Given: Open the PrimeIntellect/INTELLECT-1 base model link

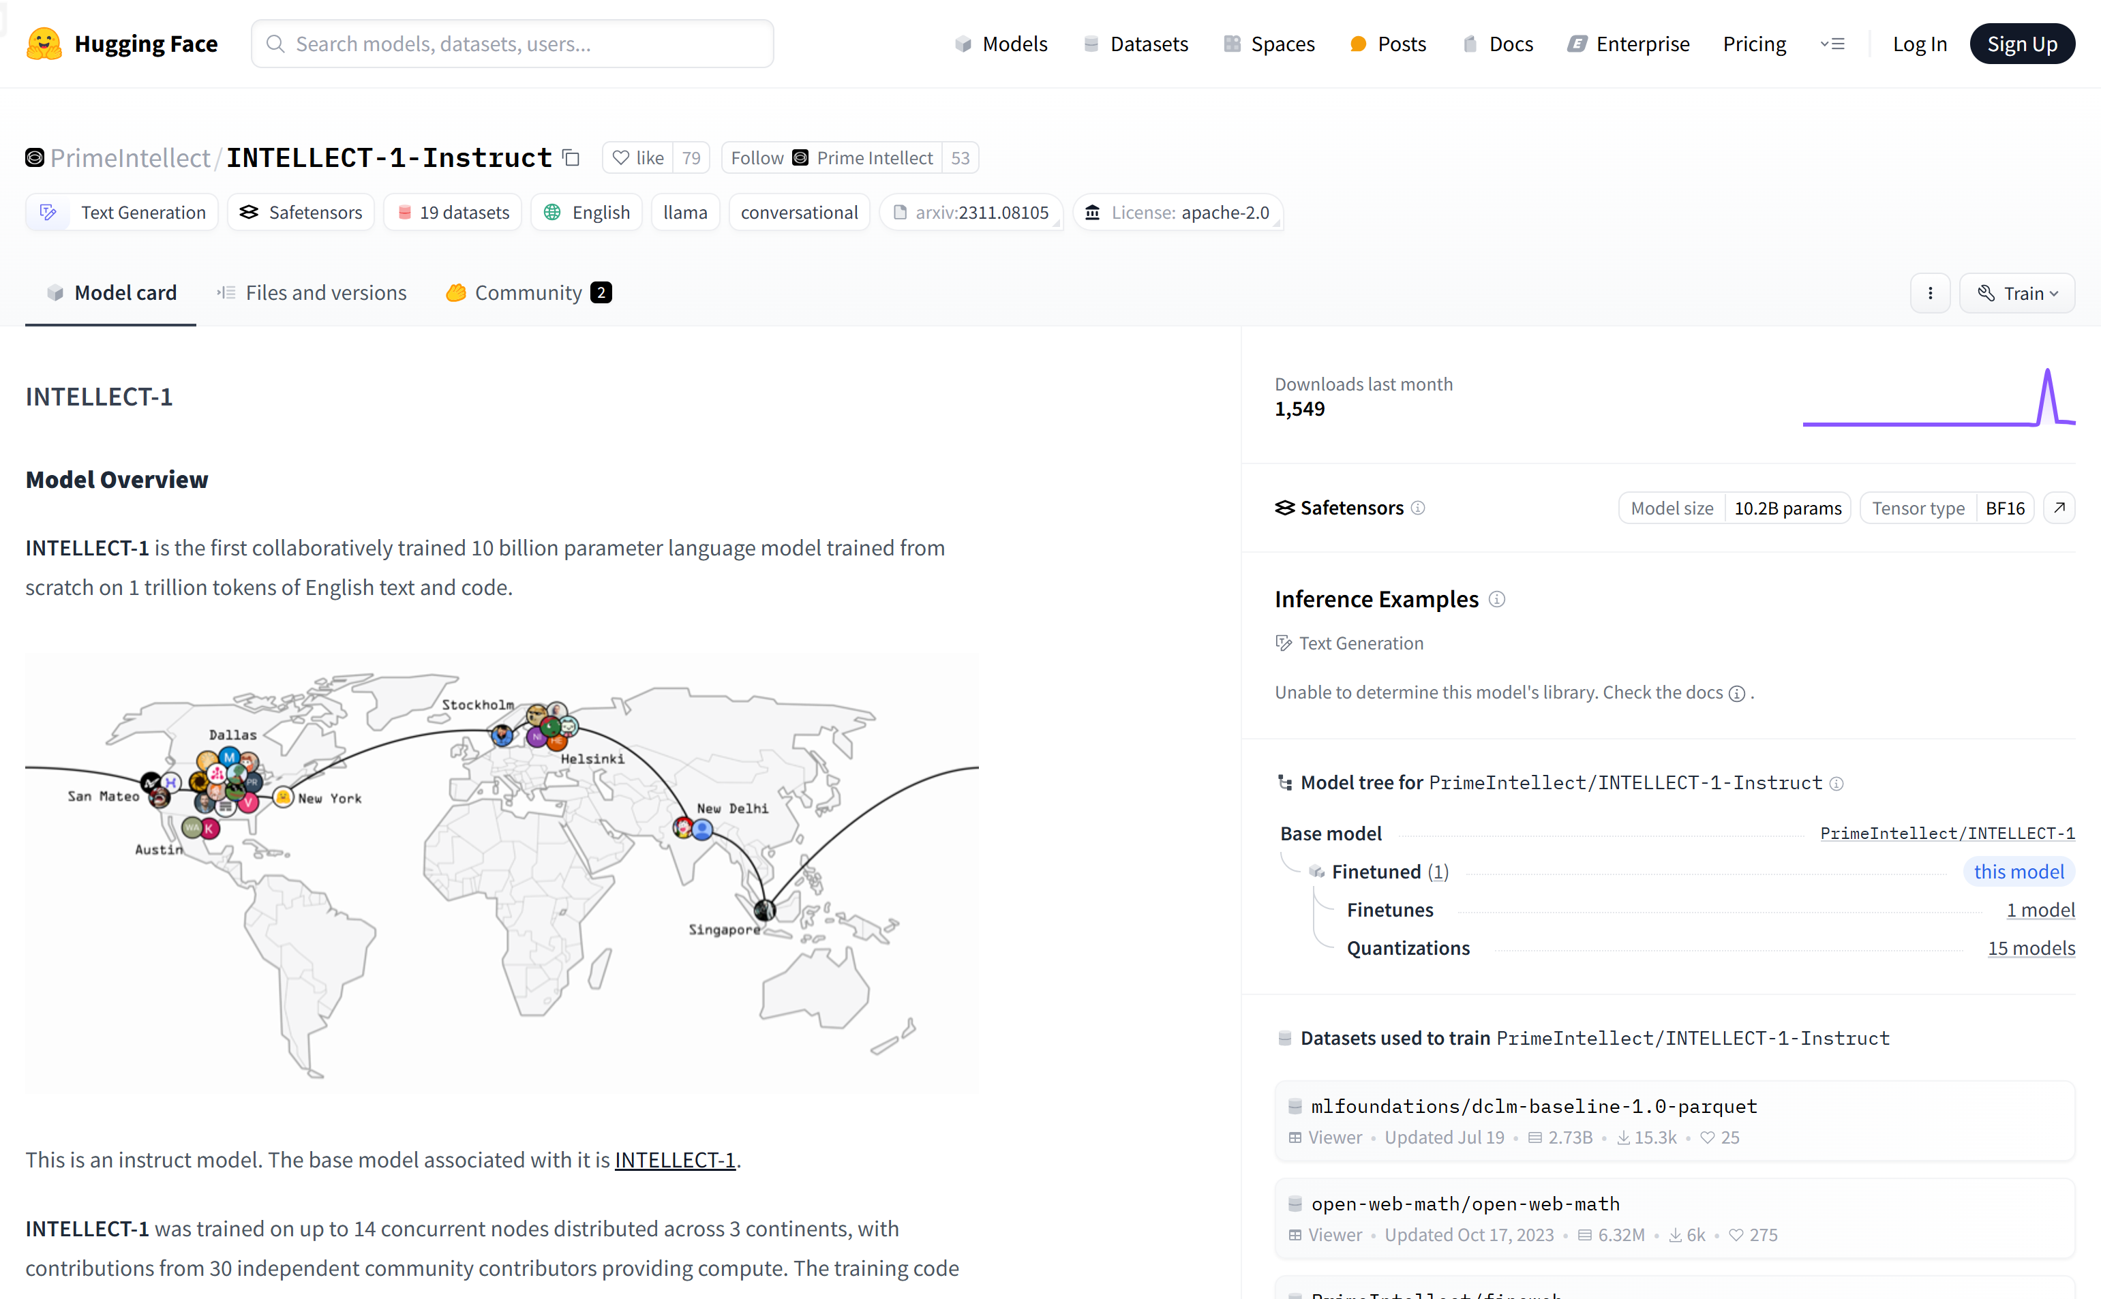Looking at the screenshot, I should tap(1947, 834).
